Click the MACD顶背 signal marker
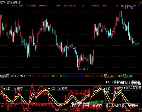Screen dimensions: 142x112 pos(133,88)
